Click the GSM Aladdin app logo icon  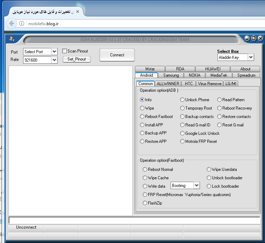pos(12,39)
